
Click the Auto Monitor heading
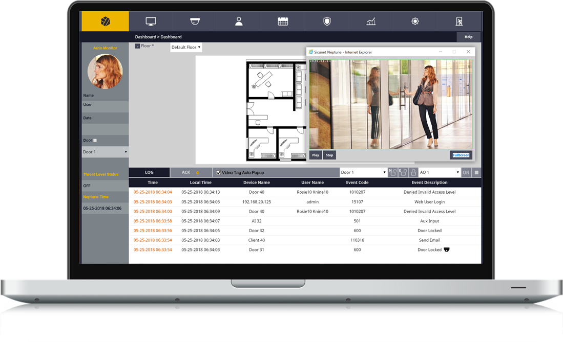(105, 48)
